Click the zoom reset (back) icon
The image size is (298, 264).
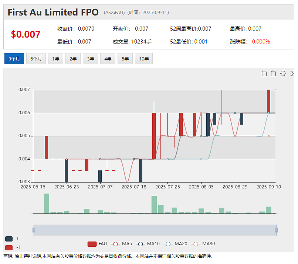[273, 73]
